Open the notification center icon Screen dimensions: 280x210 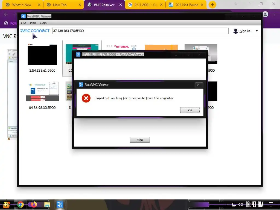pos(271,204)
